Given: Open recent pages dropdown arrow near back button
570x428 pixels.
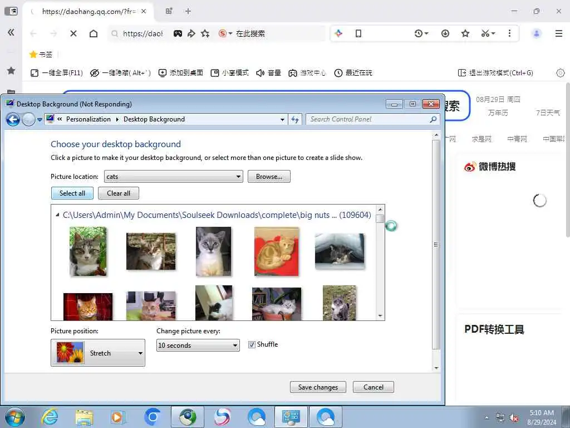Looking at the screenshot, I should 40,120.
